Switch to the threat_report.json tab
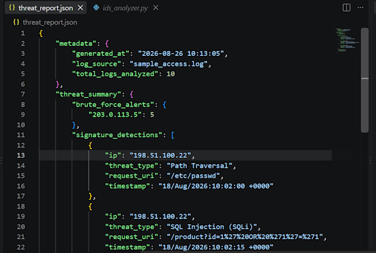The width and height of the screenshot is (376, 253). click(x=45, y=8)
